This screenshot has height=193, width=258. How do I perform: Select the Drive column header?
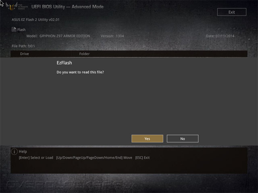coord(24,54)
